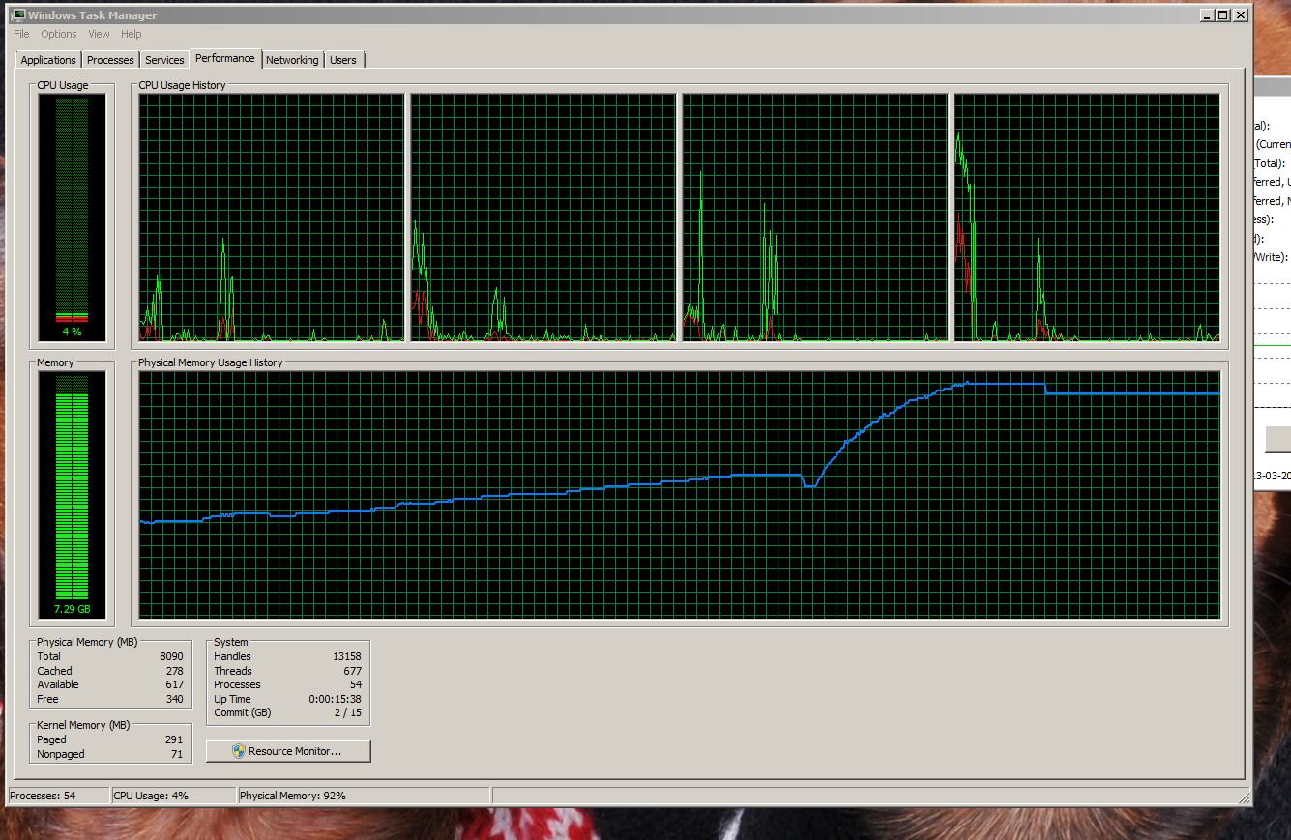
Task: Click the fourth CPU core history graph
Action: tap(1087, 217)
